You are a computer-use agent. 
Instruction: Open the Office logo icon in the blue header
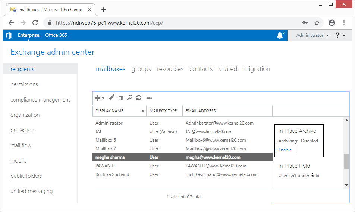[9, 35]
